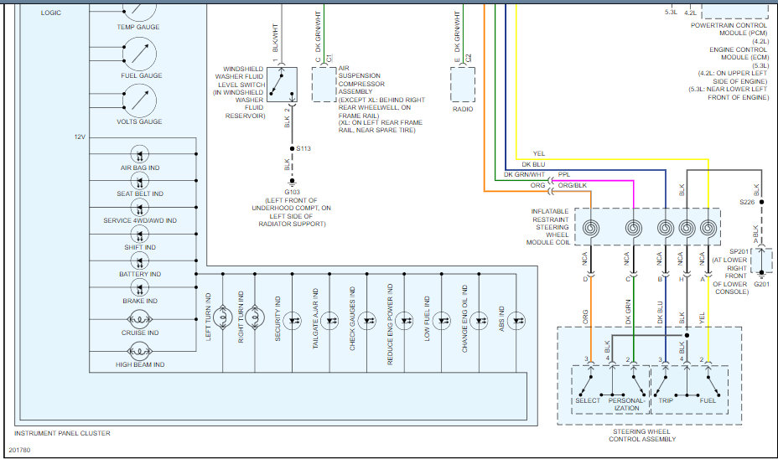778x459 pixels.
Task: Click the air suspension compressor dashed box
Action: pyautogui.click(x=324, y=85)
